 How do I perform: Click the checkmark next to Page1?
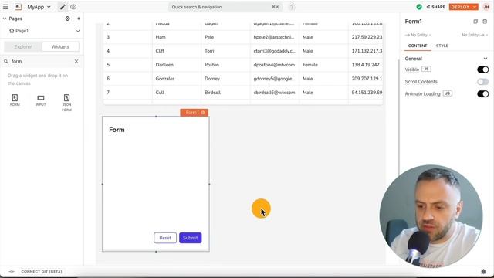point(78,31)
